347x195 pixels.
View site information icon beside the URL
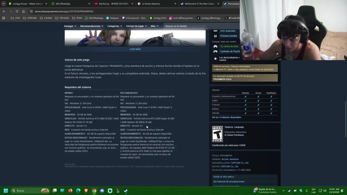point(31,11)
